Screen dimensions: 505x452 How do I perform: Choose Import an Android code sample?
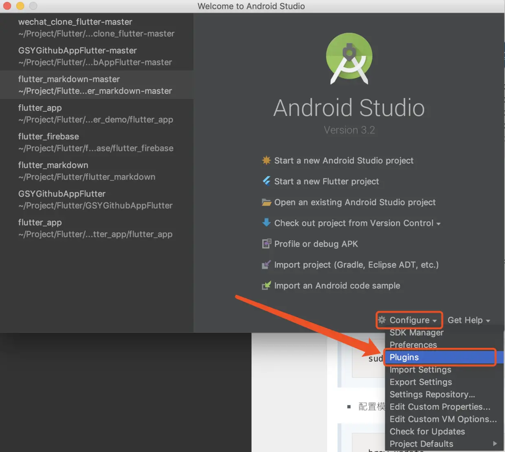pos(337,285)
